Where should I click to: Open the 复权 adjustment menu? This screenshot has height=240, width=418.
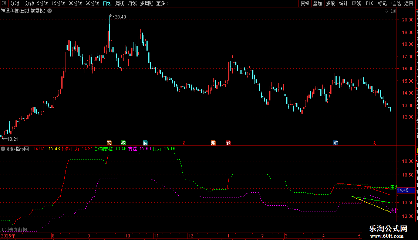click(305, 3)
